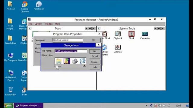The image size is (193, 108).
Task: Select the plain folder icon in Change Icon list
Action: tap(59, 61)
